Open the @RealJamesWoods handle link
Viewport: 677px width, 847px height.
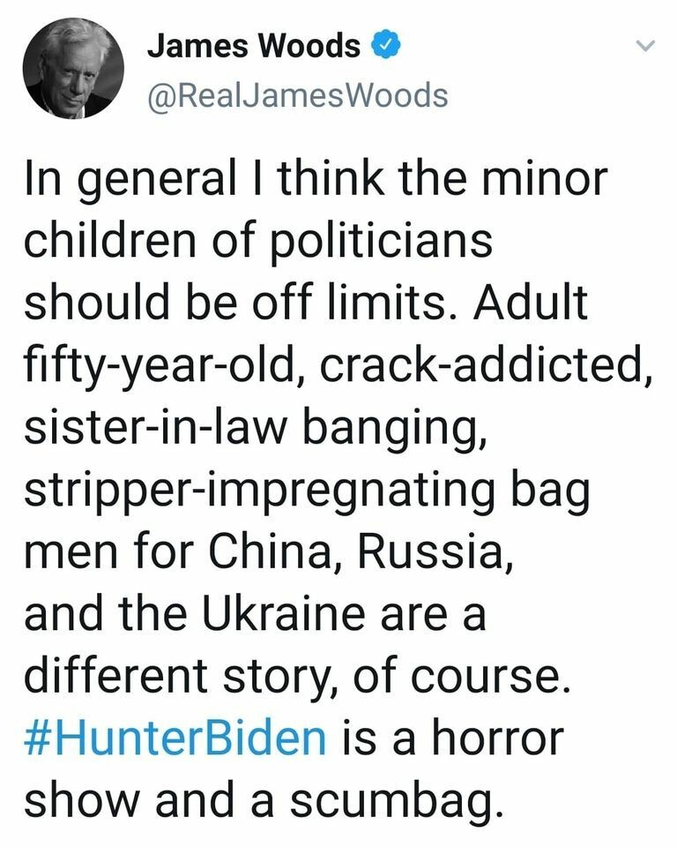coord(297,94)
